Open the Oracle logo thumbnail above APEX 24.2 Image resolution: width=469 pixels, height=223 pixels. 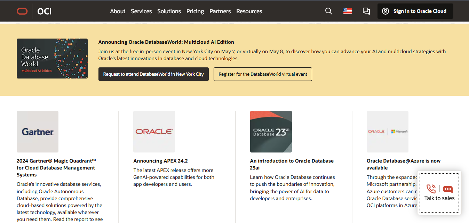[x=154, y=132]
